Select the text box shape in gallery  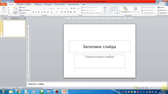104,8
